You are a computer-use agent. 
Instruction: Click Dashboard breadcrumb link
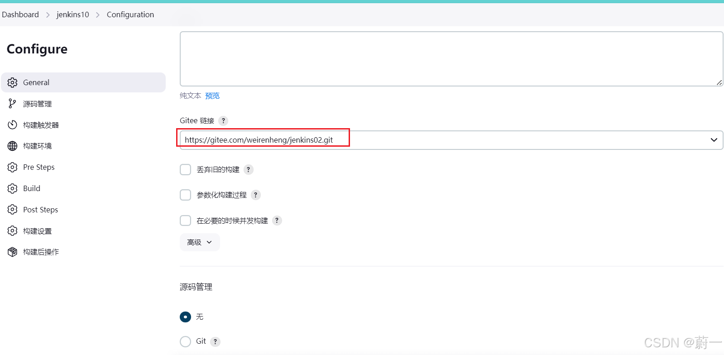[20, 14]
